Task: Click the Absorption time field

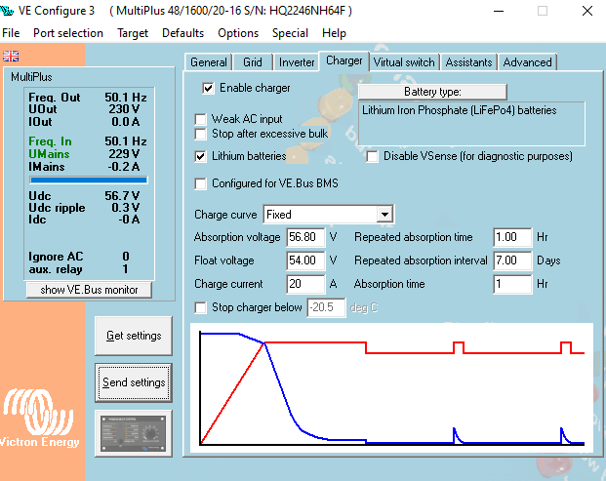Action: pyautogui.click(x=512, y=284)
